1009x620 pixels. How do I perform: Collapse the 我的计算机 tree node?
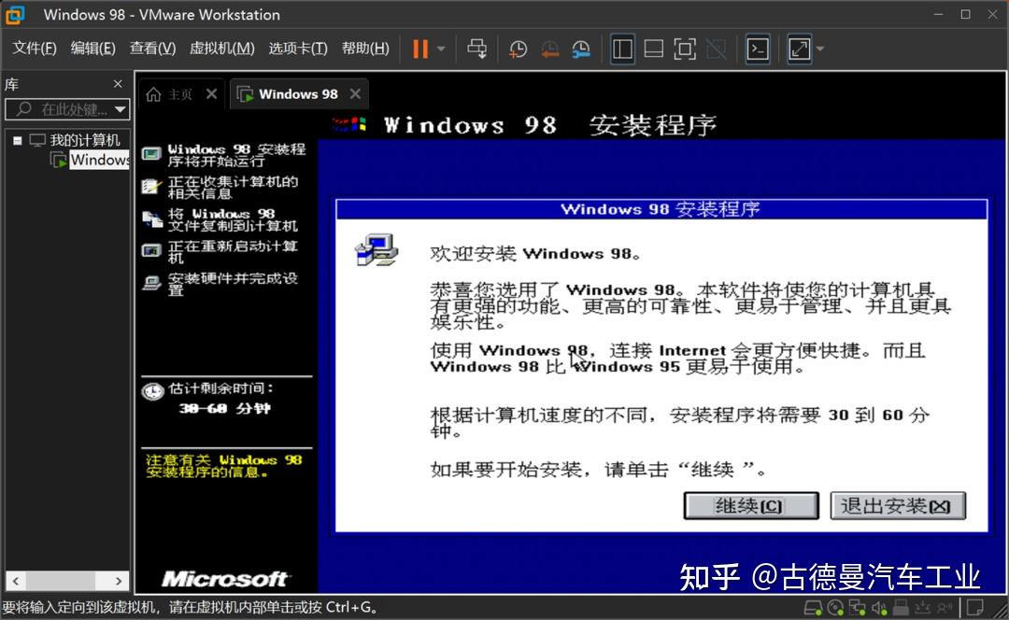coord(17,137)
